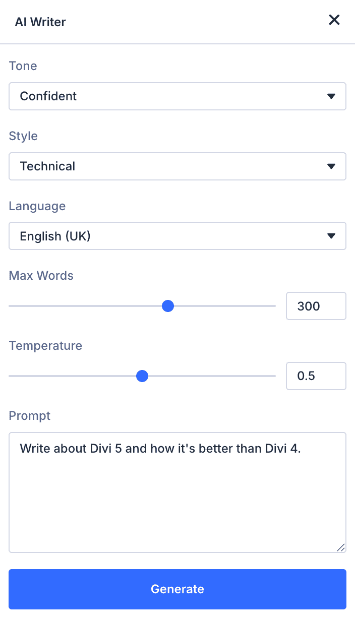This screenshot has width=355, height=620.
Task: Click the Prompt textarea resize handle
Action: [341, 547]
